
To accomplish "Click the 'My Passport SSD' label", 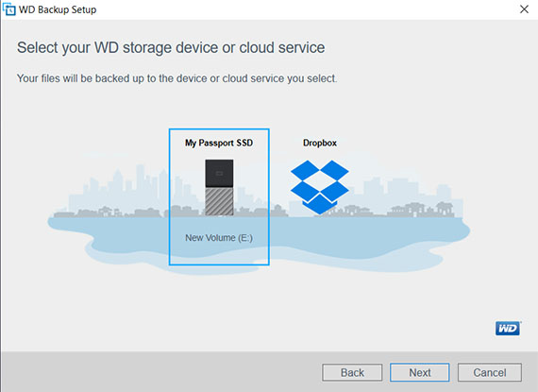I will [x=219, y=143].
